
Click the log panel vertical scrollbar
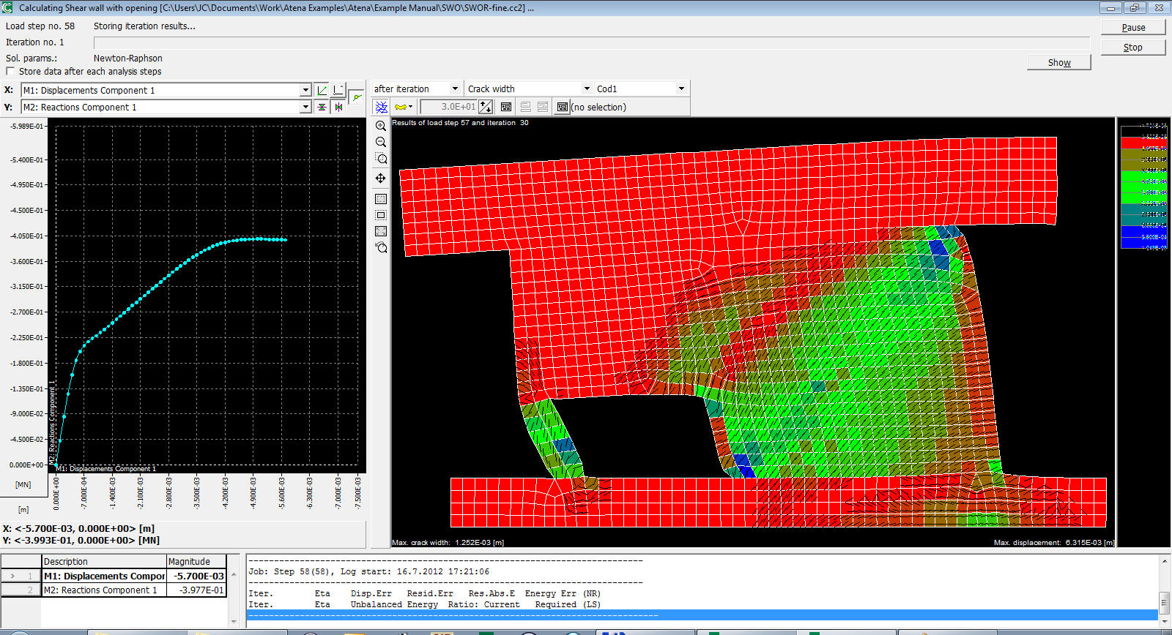coord(1164,591)
